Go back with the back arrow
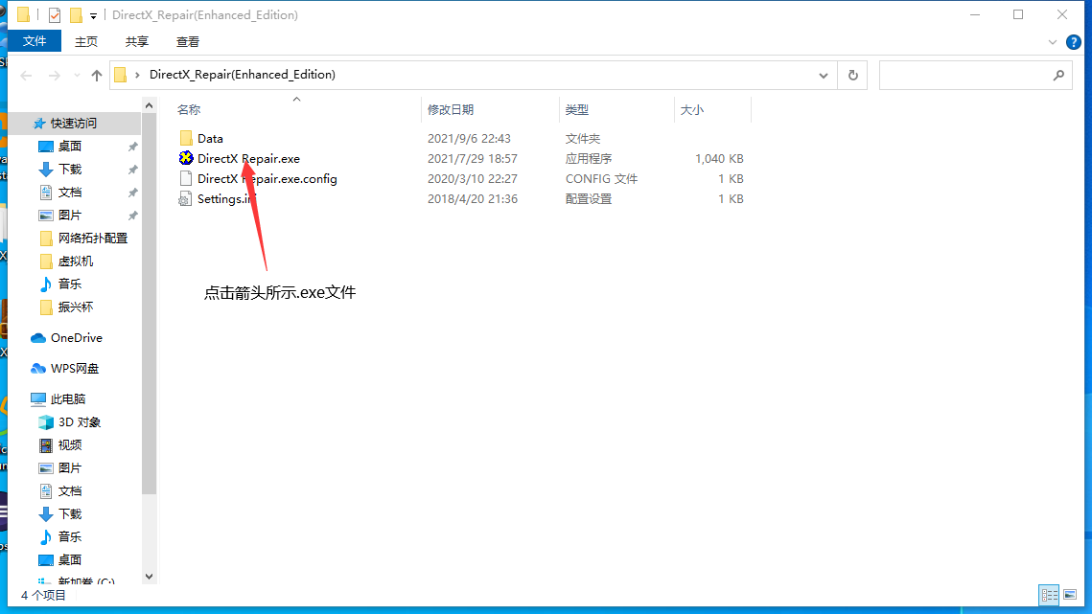1092x614 pixels. point(27,75)
